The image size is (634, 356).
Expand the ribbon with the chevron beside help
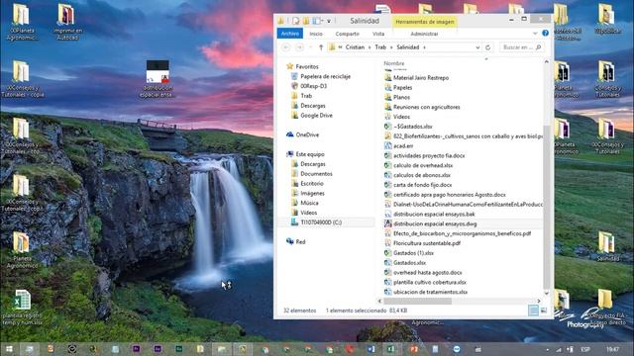tap(535, 33)
